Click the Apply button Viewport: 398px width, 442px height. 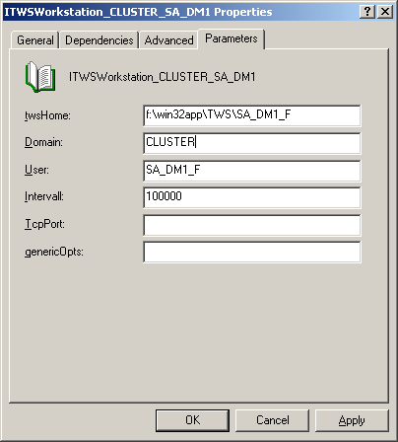pyautogui.click(x=352, y=420)
